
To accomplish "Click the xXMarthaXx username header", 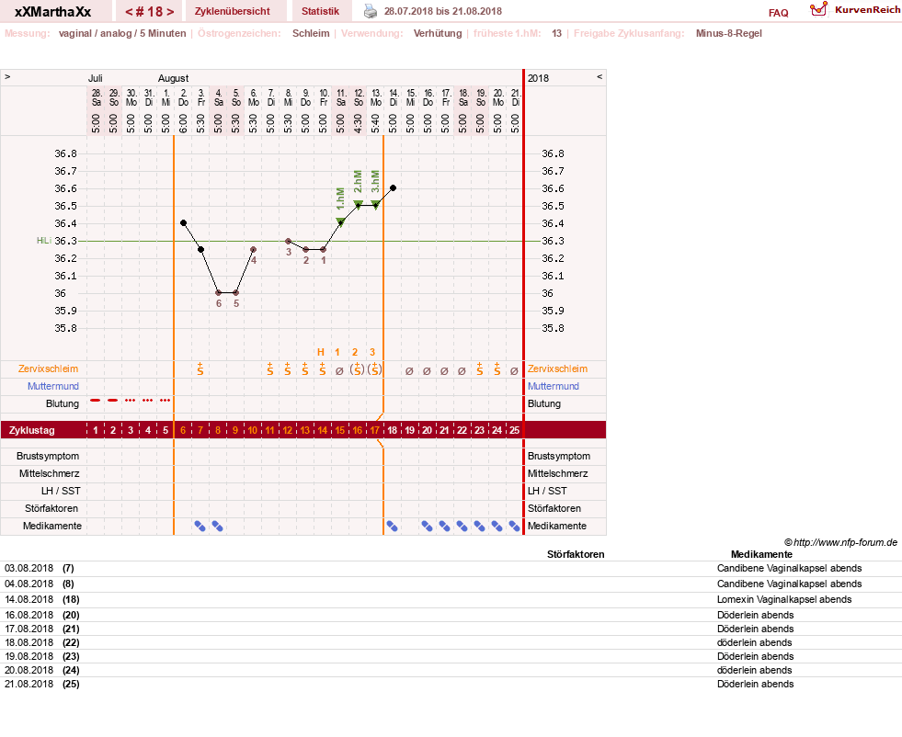I will (x=53, y=12).
